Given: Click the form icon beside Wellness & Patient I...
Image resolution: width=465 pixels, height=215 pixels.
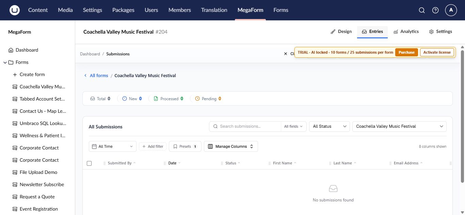Looking at the screenshot, I should click(x=15, y=136).
